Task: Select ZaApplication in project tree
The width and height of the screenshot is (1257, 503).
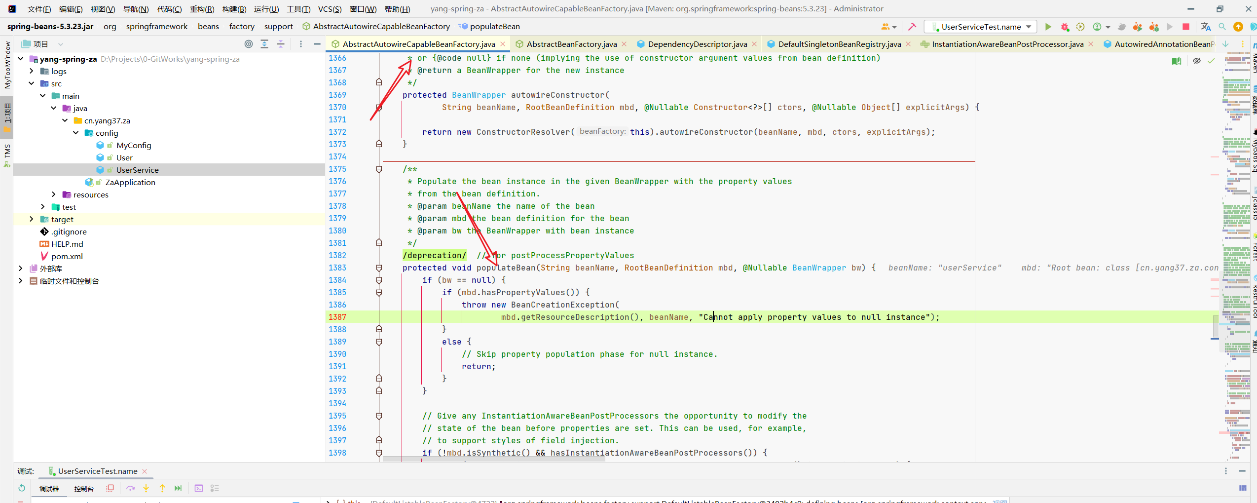Action: [x=130, y=182]
